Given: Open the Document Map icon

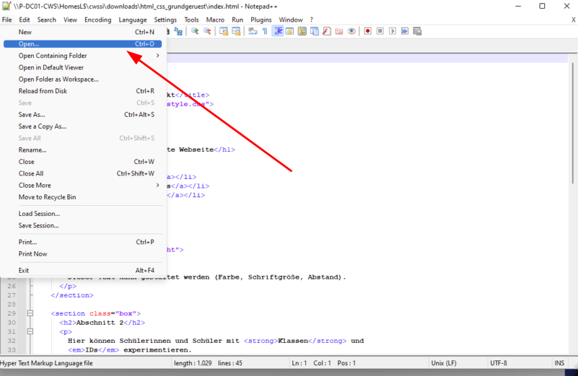Looking at the screenshot, I should point(302,31).
